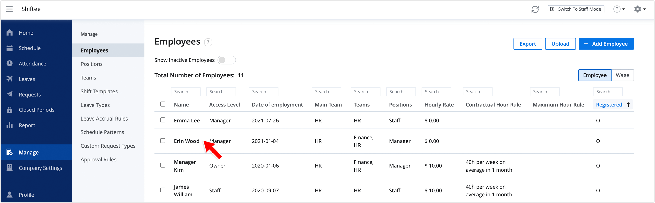Click the Attendance clock icon

[x=10, y=63]
